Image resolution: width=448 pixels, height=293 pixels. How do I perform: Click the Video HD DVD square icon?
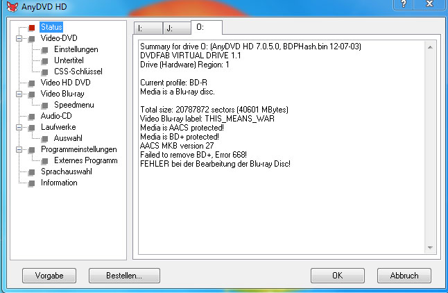tap(32, 83)
